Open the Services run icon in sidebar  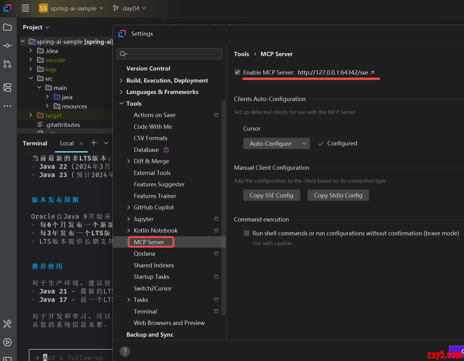7,342
